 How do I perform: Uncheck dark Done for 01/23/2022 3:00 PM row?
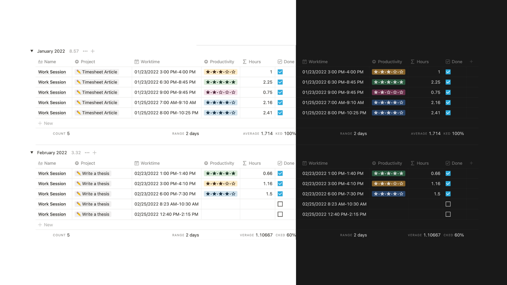448,72
